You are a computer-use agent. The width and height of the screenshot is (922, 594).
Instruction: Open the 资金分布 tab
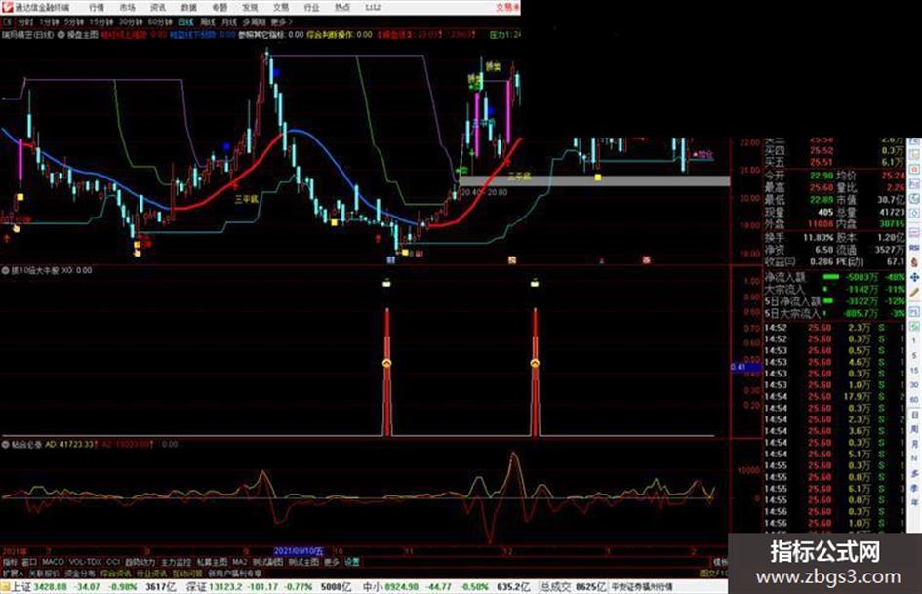tap(79, 573)
